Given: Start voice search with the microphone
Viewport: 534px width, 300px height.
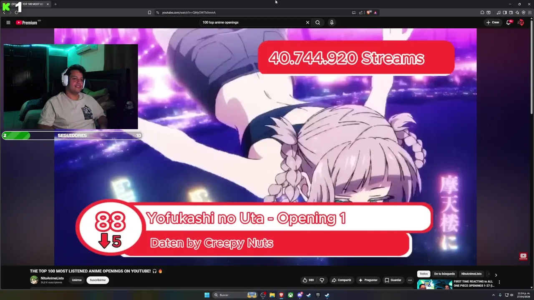Looking at the screenshot, I should 332,22.
